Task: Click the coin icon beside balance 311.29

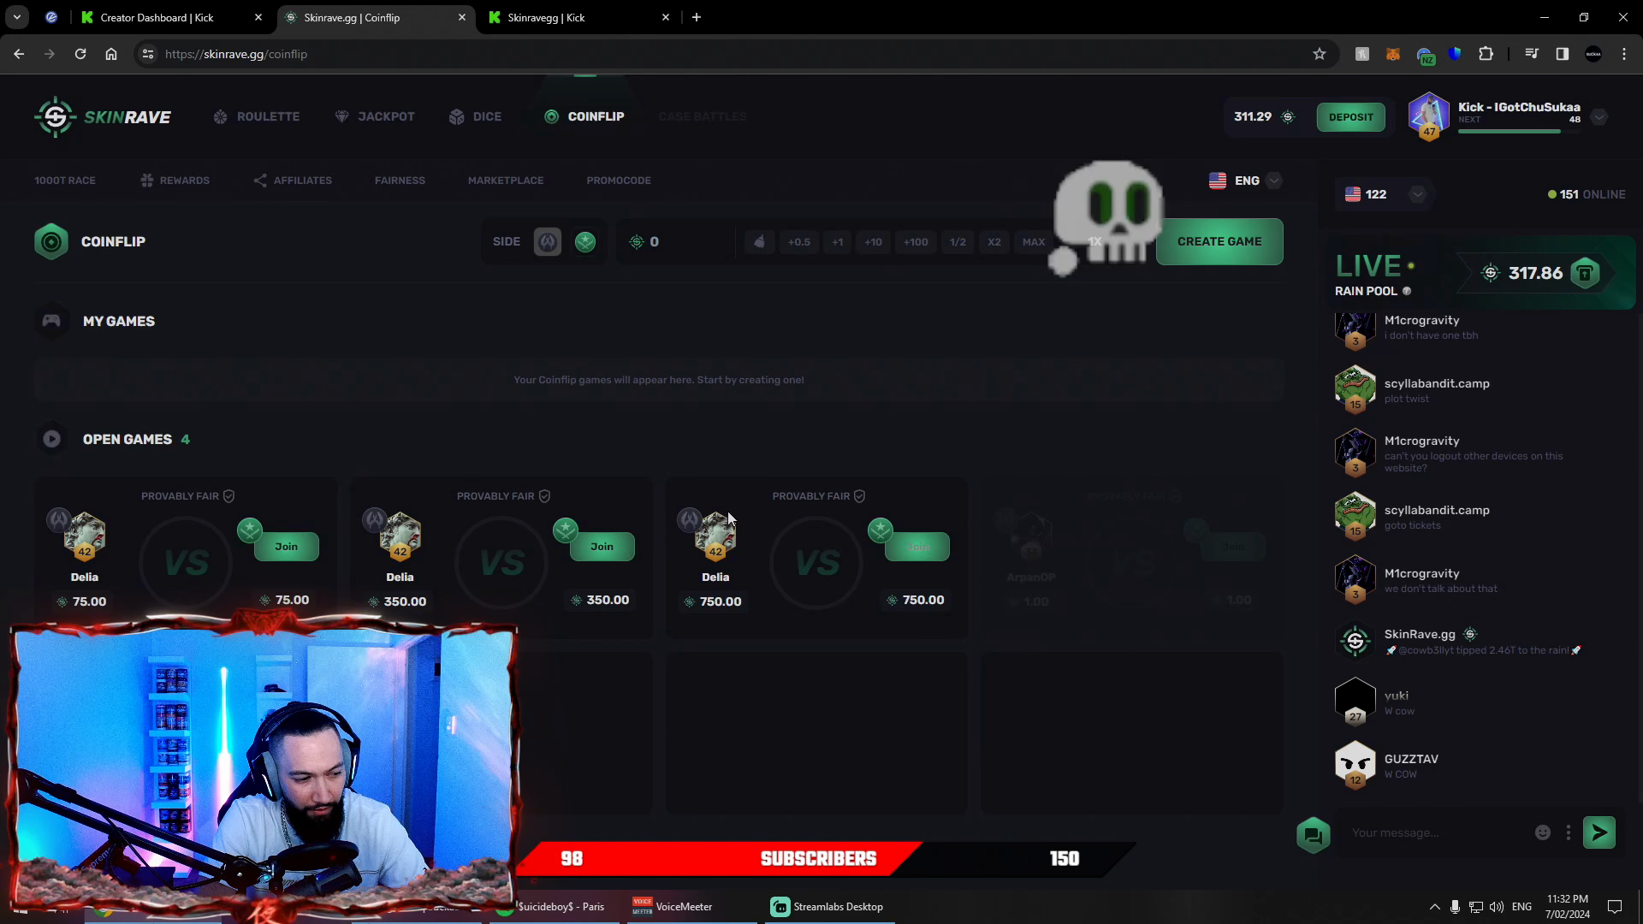Action: point(1288,117)
